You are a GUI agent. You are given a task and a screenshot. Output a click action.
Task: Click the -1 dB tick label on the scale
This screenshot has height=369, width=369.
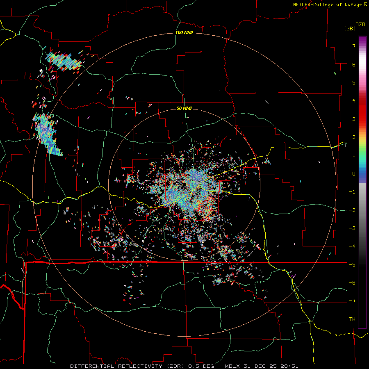(352, 192)
